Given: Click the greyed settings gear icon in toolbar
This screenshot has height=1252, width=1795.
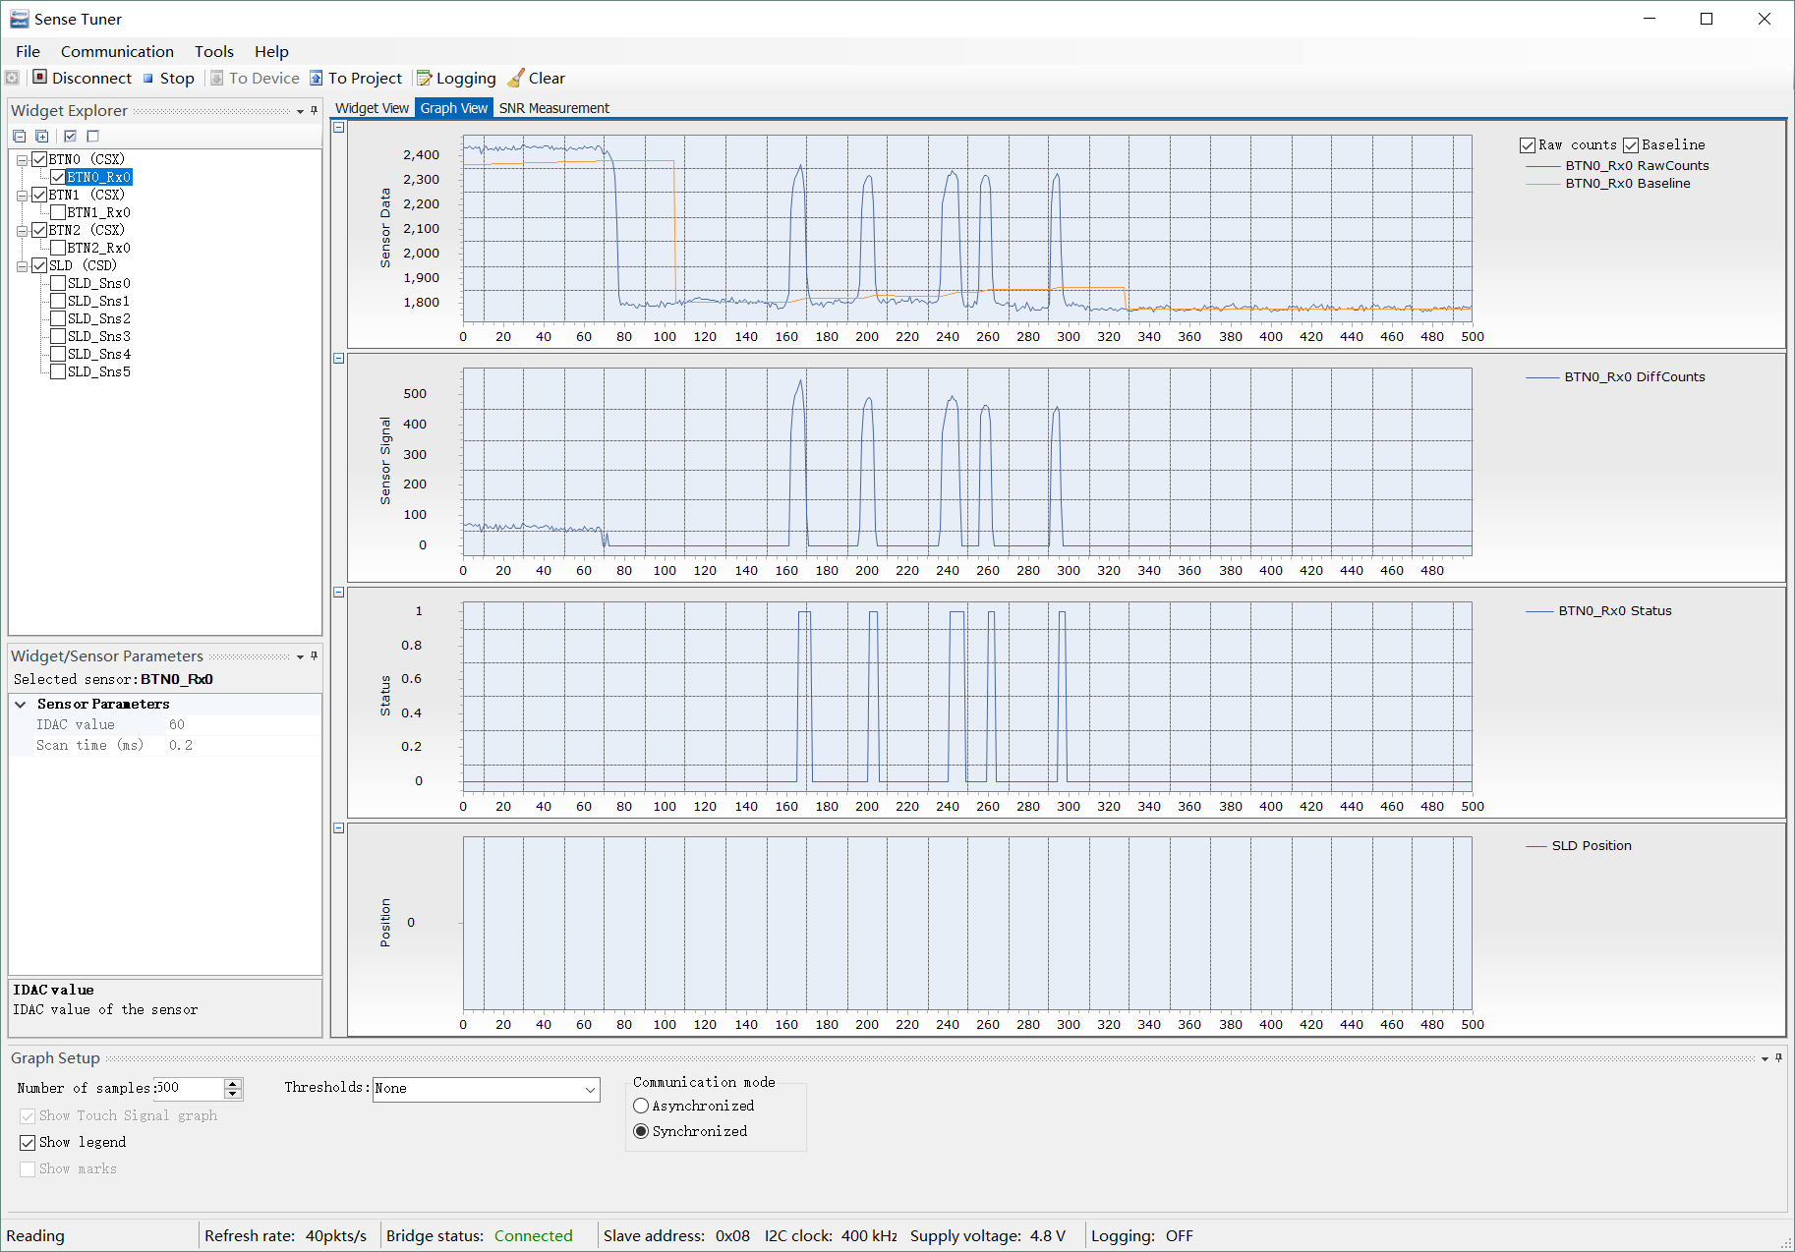Looking at the screenshot, I should [x=12, y=78].
